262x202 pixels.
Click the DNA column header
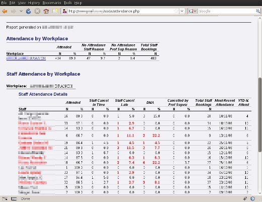pos(150,103)
